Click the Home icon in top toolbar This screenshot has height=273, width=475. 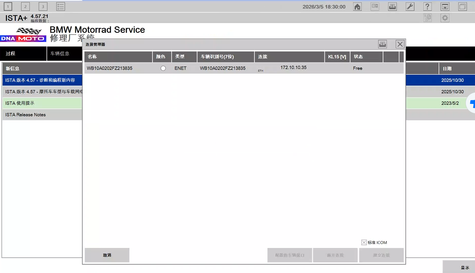click(357, 7)
